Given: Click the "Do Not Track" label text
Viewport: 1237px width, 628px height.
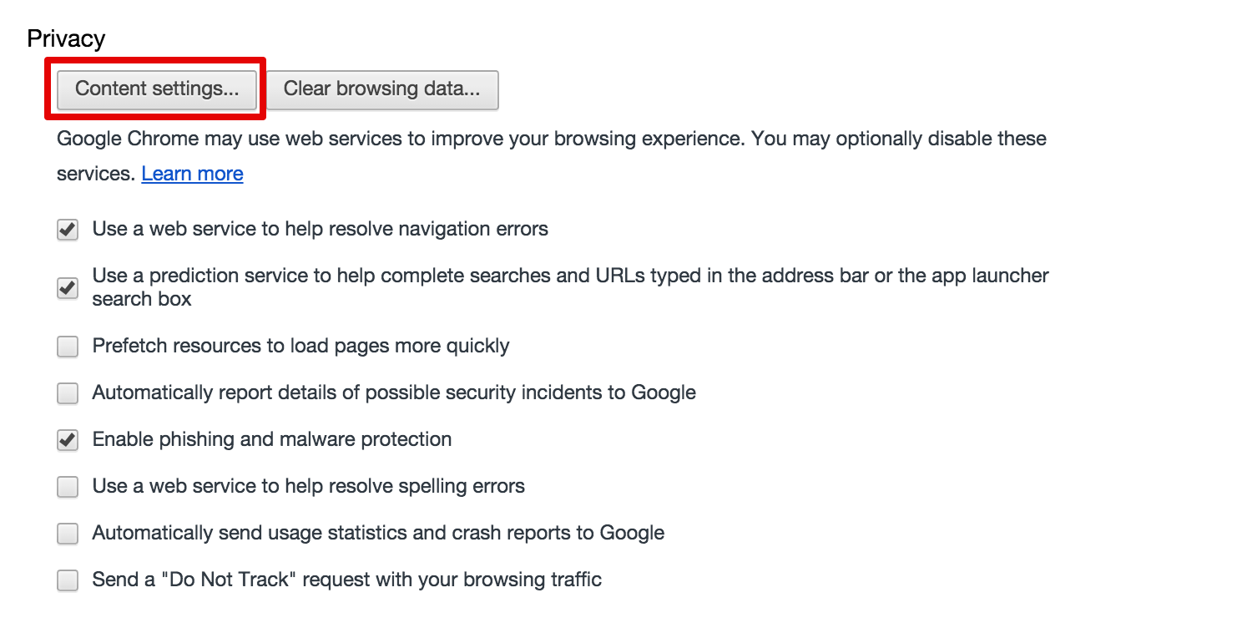Looking at the screenshot, I should (x=346, y=580).
